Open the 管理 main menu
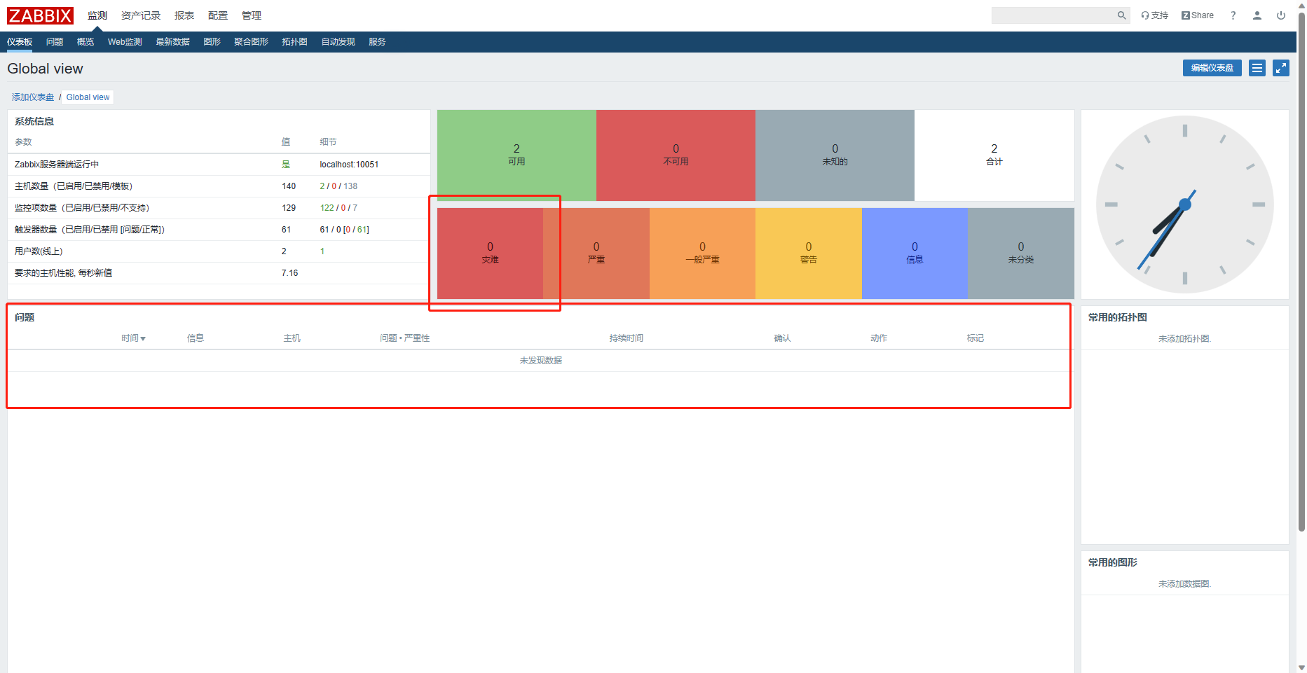The image size is (1307, 673). coord(252,15)
